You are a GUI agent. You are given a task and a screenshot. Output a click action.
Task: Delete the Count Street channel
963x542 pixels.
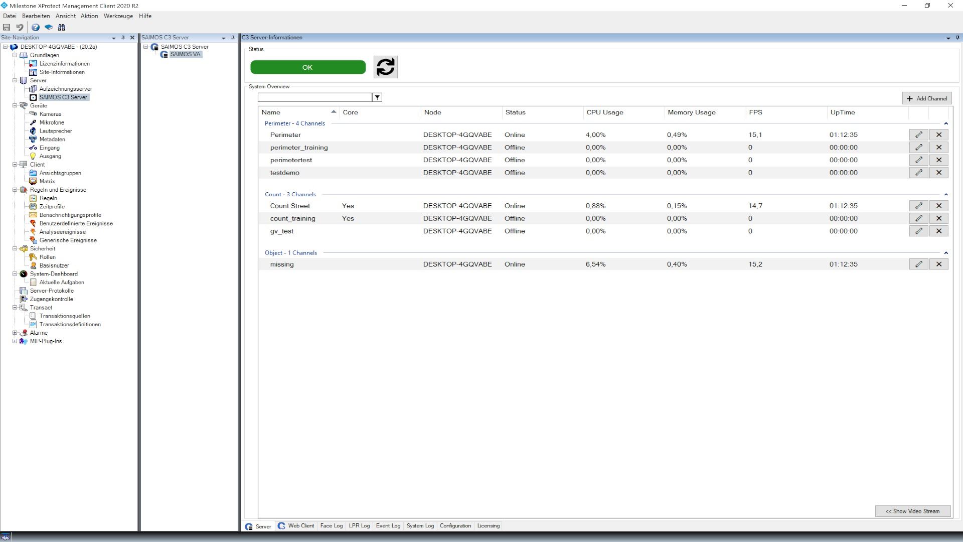[x=938, y=205]
